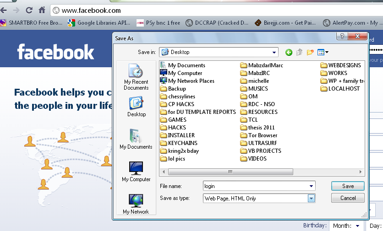Click the scrollbar left arrow in file list
Viewport: 383px width, 231px height.
click(164, 172)
